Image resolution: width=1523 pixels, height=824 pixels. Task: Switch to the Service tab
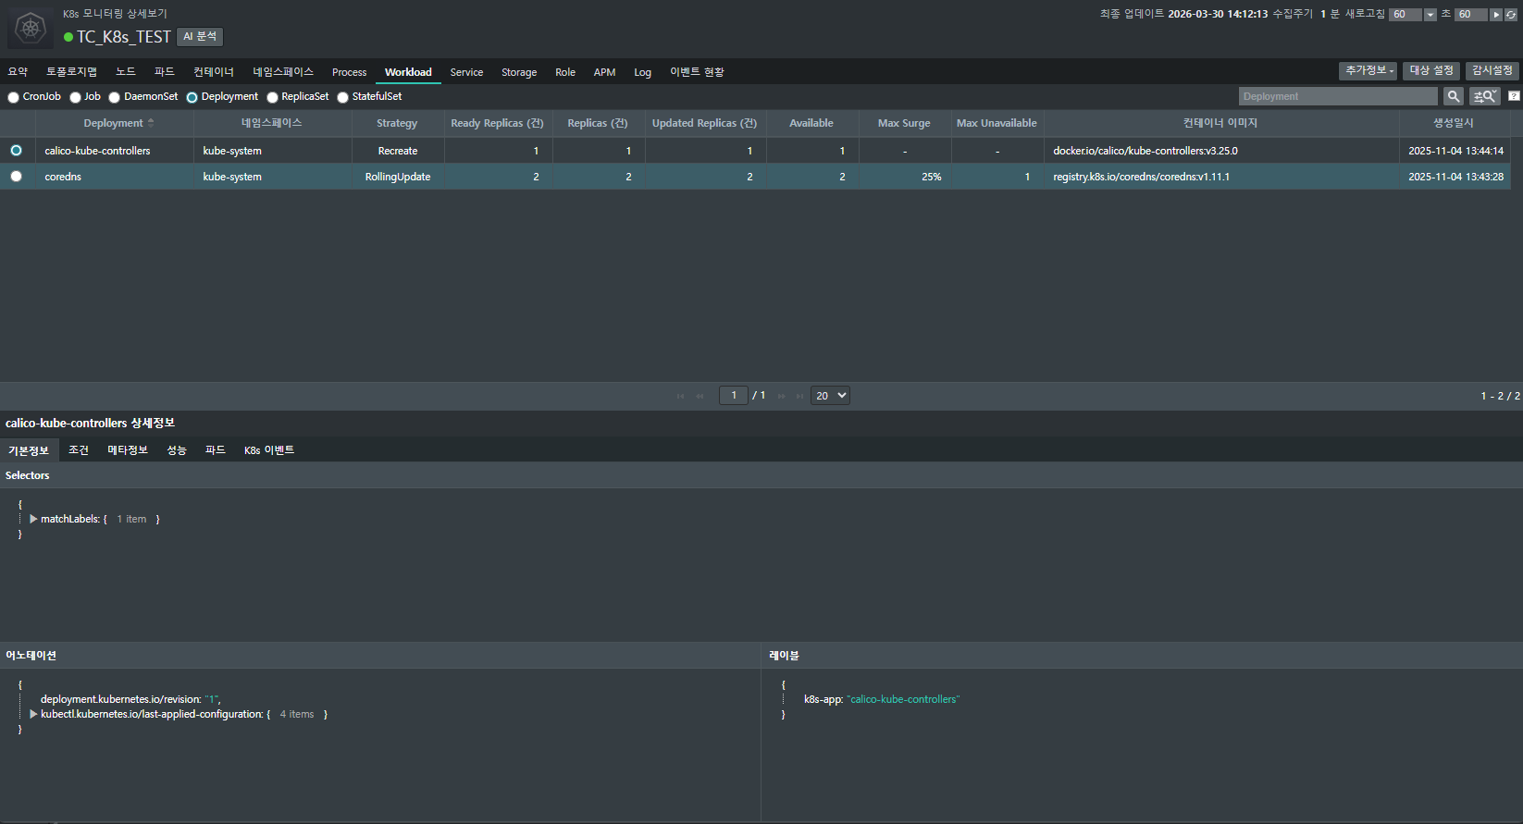point(466,72)
